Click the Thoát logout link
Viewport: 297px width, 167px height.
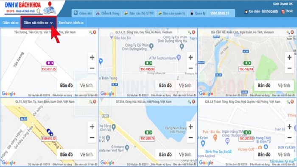tap(287, 11)
